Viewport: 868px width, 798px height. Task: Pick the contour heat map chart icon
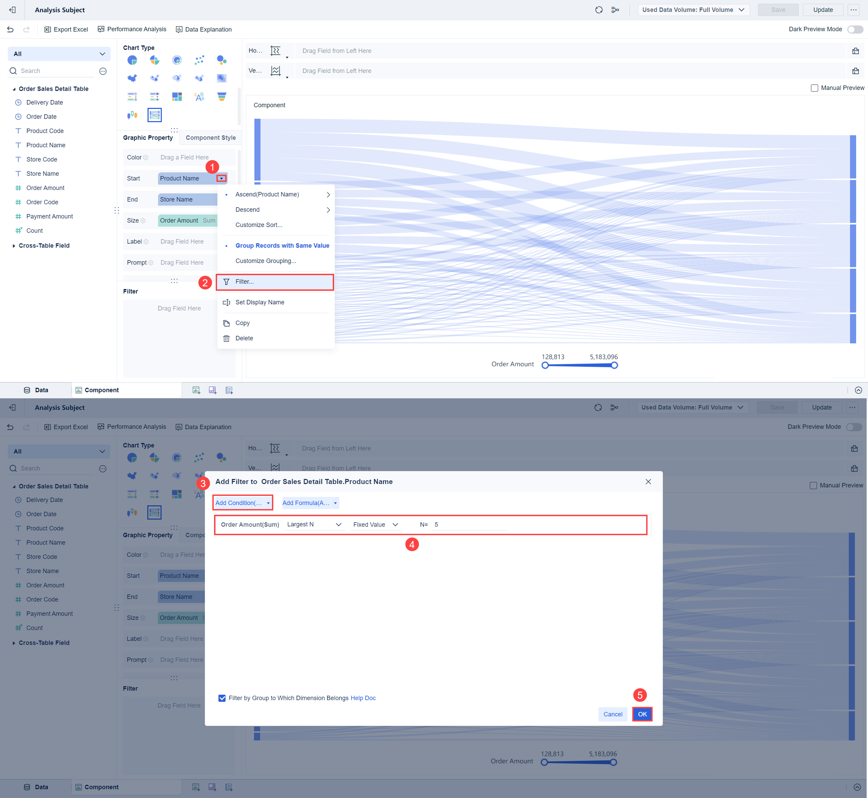pos(221,78)
